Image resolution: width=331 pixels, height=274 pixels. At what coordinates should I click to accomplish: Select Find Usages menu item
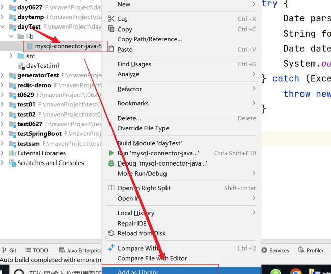point(182,64)
